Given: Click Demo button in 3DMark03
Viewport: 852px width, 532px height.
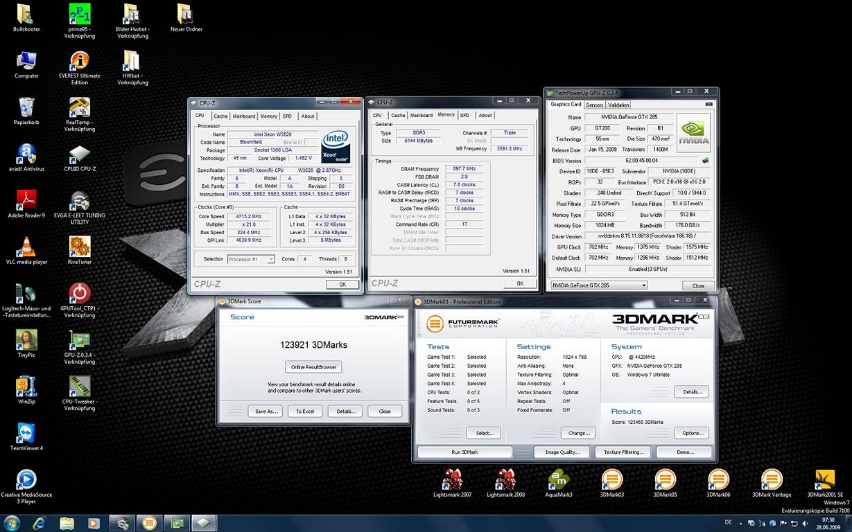Looking at the screenshot, I should [x=685, y=452].
